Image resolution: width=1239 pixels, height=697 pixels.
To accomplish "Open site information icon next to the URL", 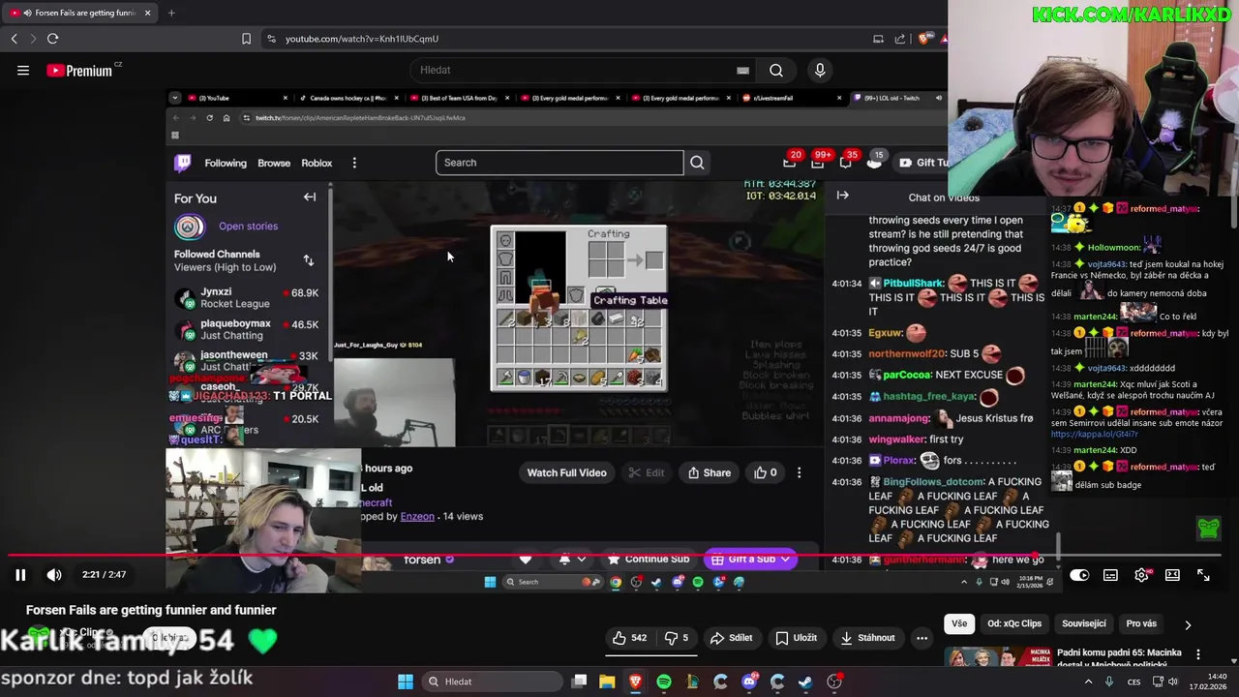I will tap(271, 39).
